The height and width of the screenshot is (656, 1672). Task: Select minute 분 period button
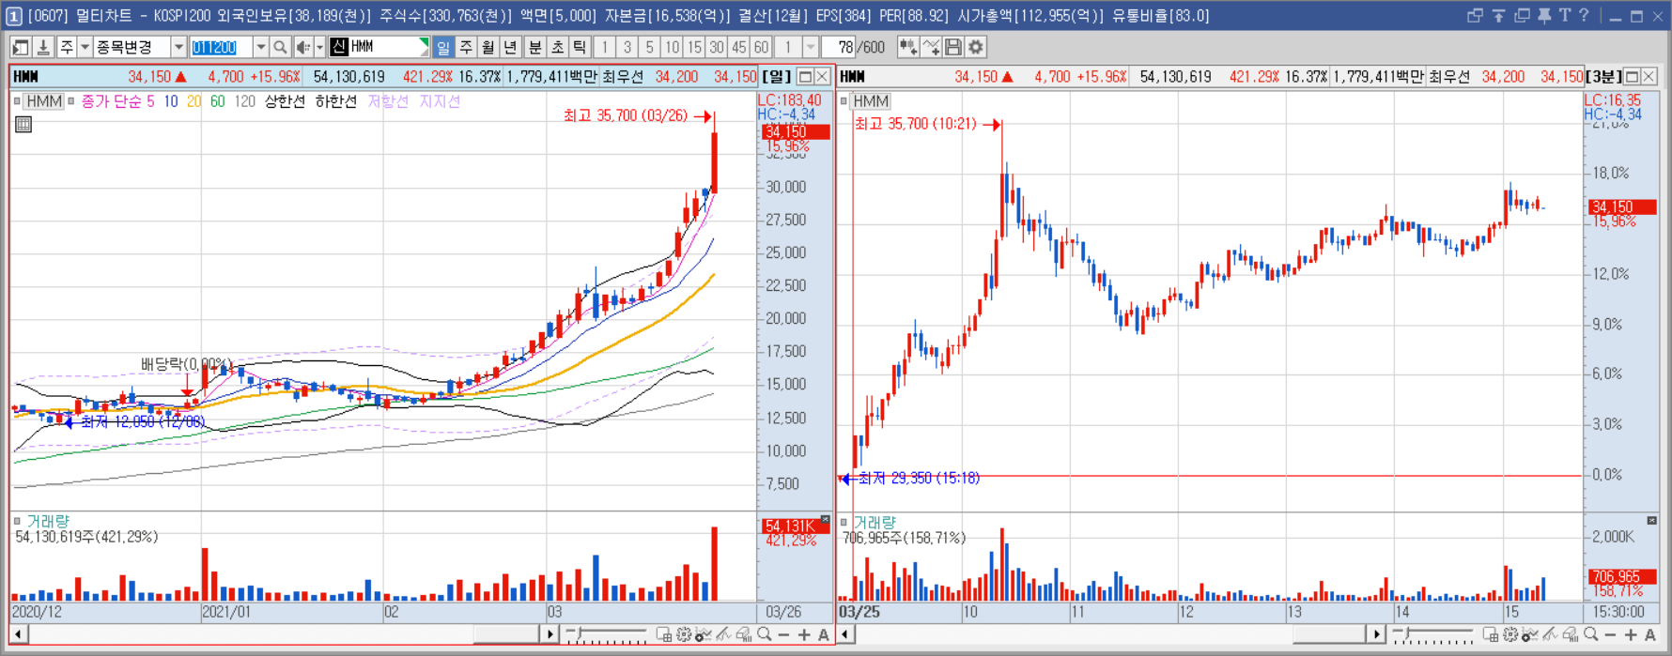tap(535, 47)
